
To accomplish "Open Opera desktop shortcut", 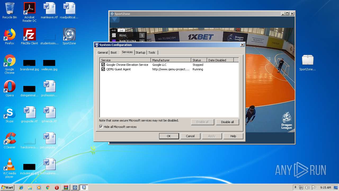I will pos(10,89).
